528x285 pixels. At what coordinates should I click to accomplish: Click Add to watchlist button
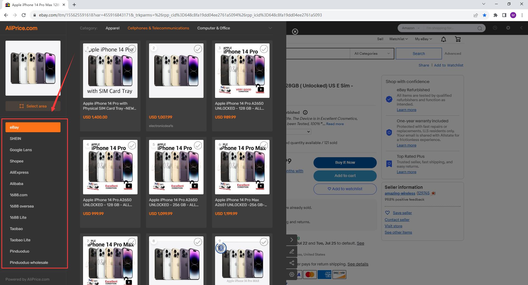[x=345, y=189]
